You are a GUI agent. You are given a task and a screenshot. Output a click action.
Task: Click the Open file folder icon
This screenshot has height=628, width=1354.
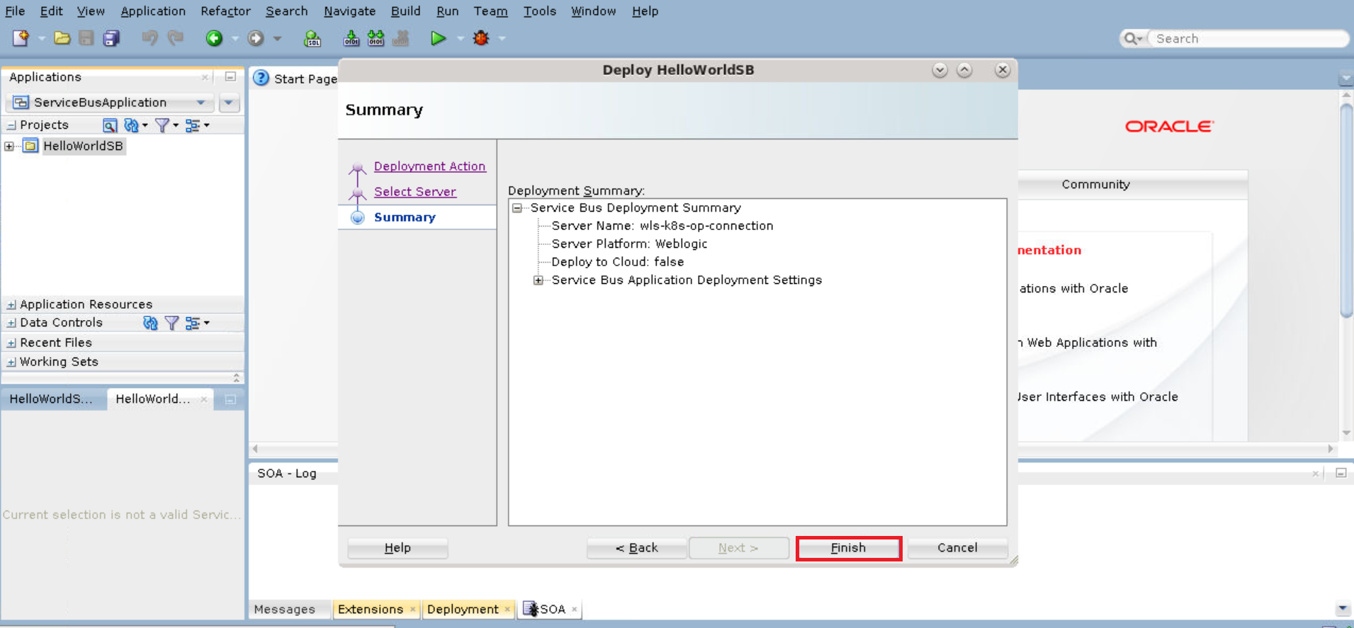coord(62,38)
